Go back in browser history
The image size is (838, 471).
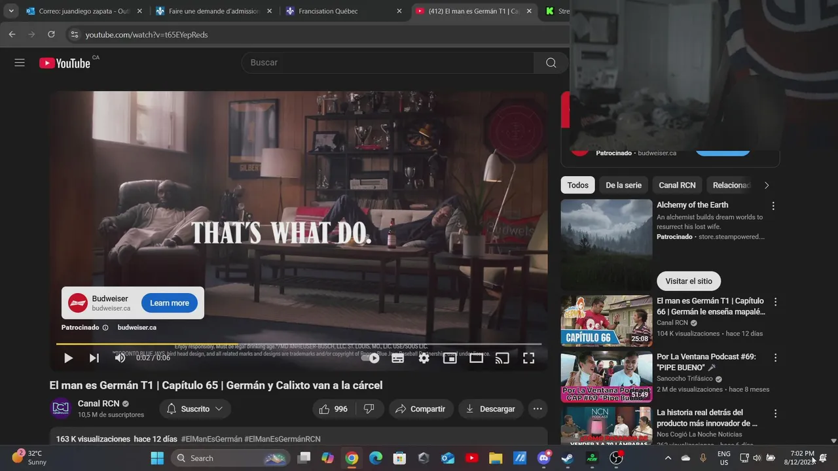pyautogui.click(x=12, y=34)
